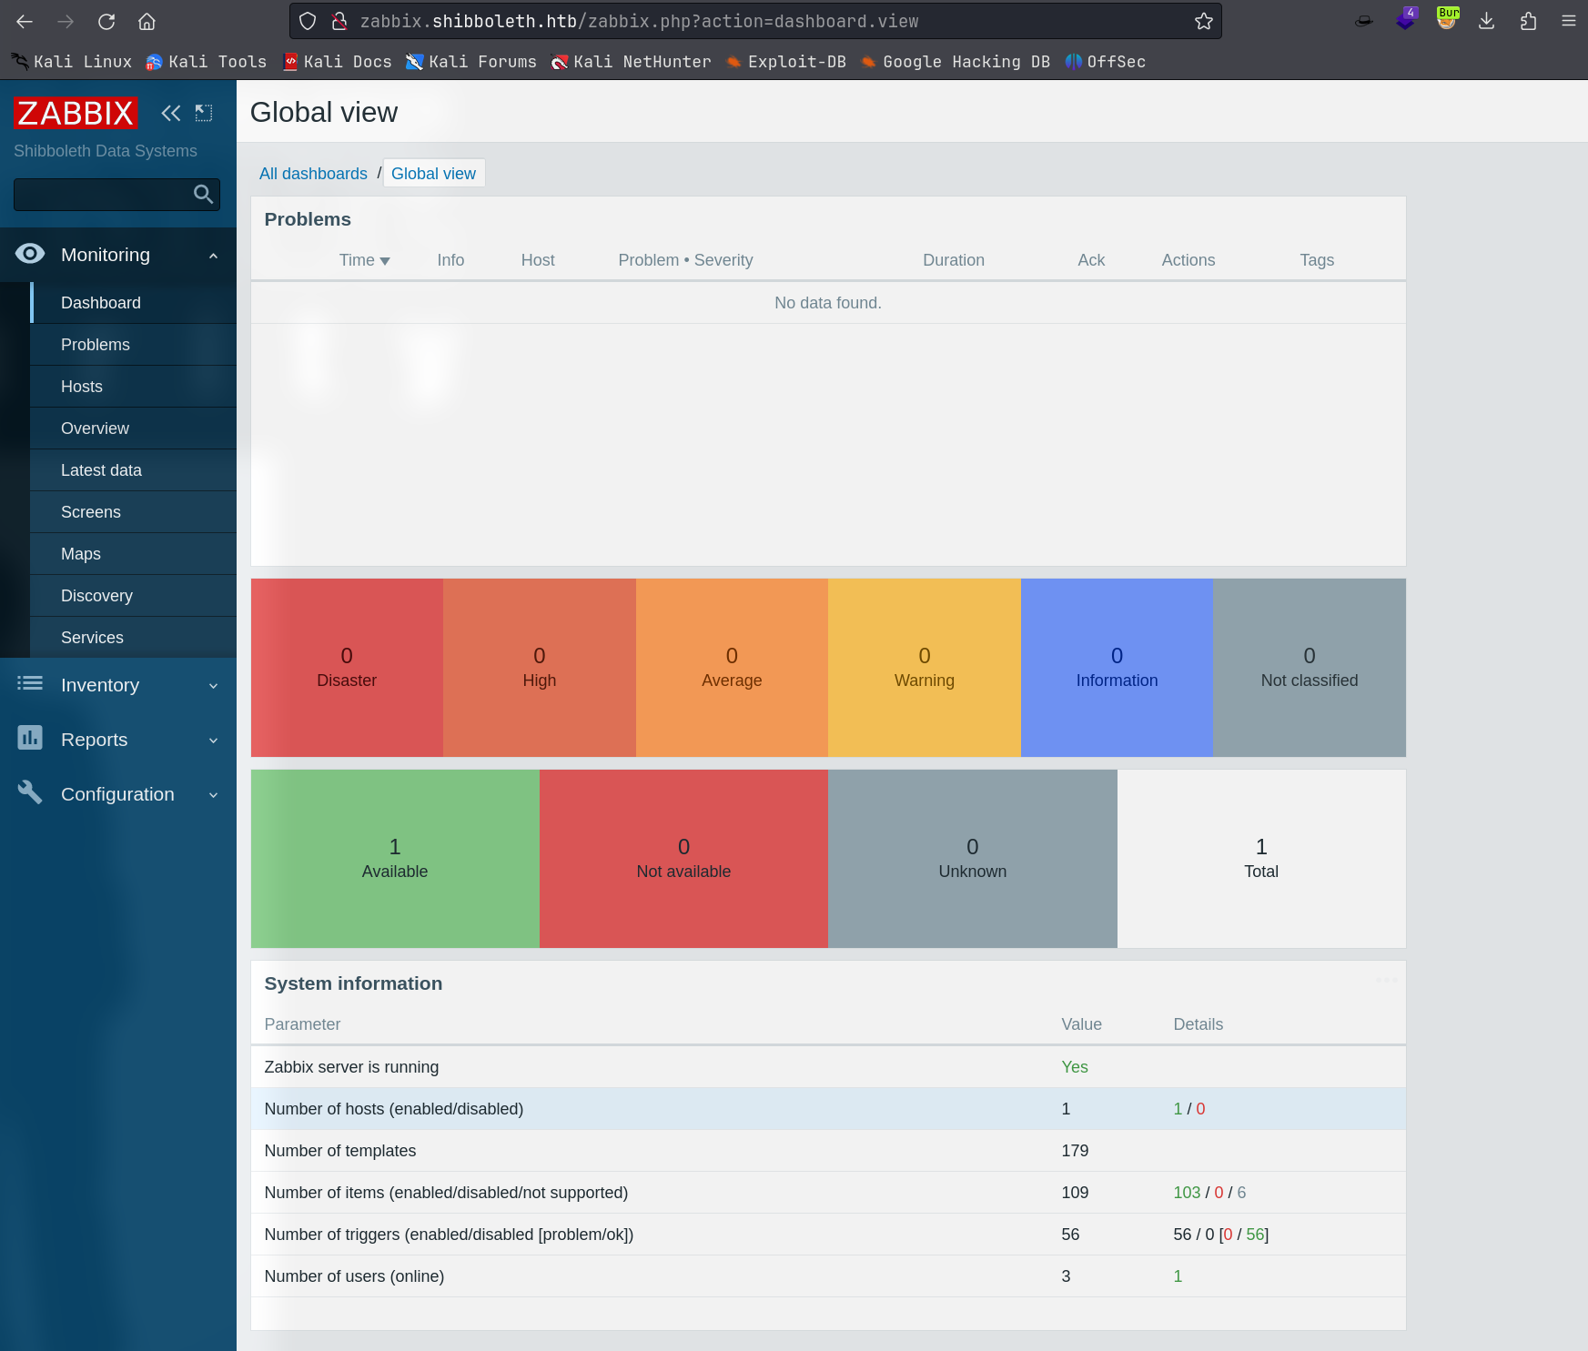The width and height of the screenshot is (1588, 1351).
Task: Click the grey Unknown hosts tile
Action: click(x=973, y=859)
